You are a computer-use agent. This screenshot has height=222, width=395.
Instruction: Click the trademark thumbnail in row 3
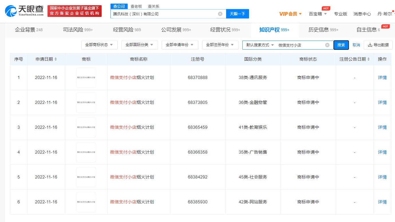coord(86,127)
